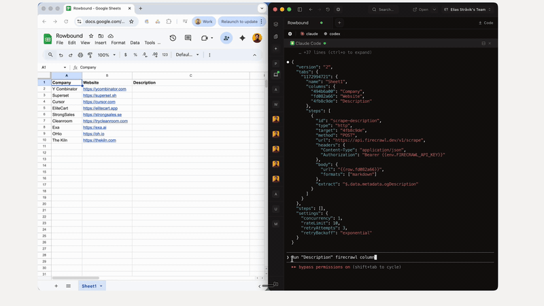Add a new sheet with the plus button
The width and height of the screenshot is (544, 306).
56,286
